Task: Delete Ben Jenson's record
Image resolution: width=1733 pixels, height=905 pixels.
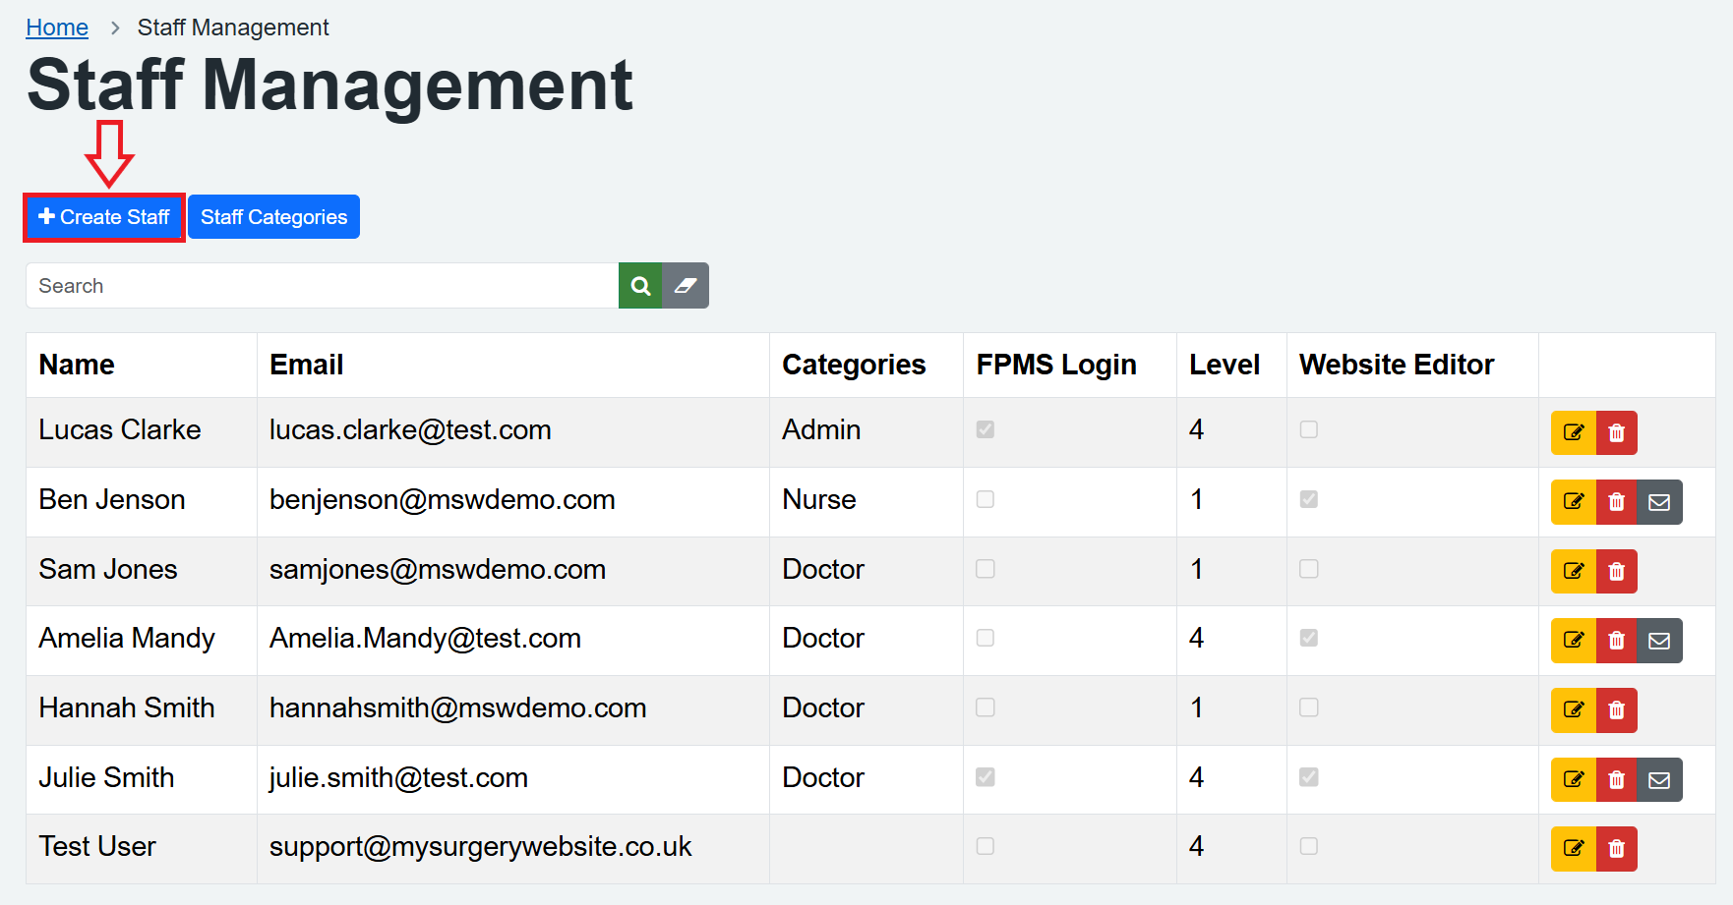Action: point(1616,501)
